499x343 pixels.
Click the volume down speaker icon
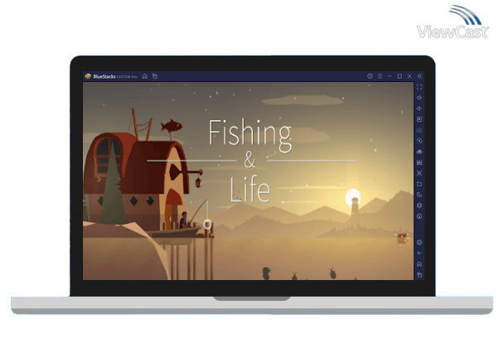point(419,109)
